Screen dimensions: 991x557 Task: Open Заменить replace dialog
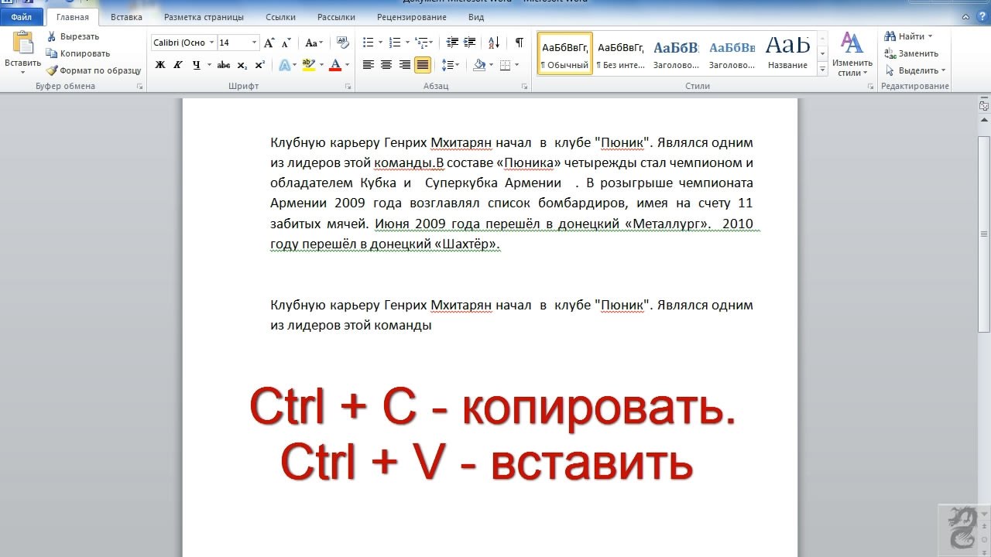pyautogui.click(x=912, y=53)
